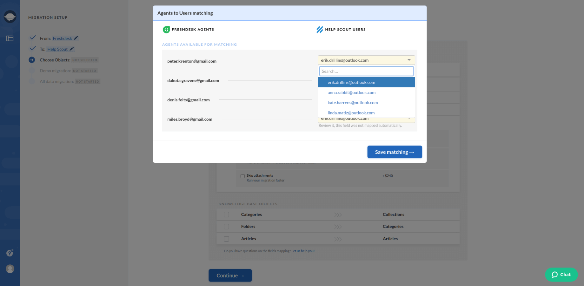Edit the Help Scout target with pencil icon
The image size is (584, 286).
71,49
